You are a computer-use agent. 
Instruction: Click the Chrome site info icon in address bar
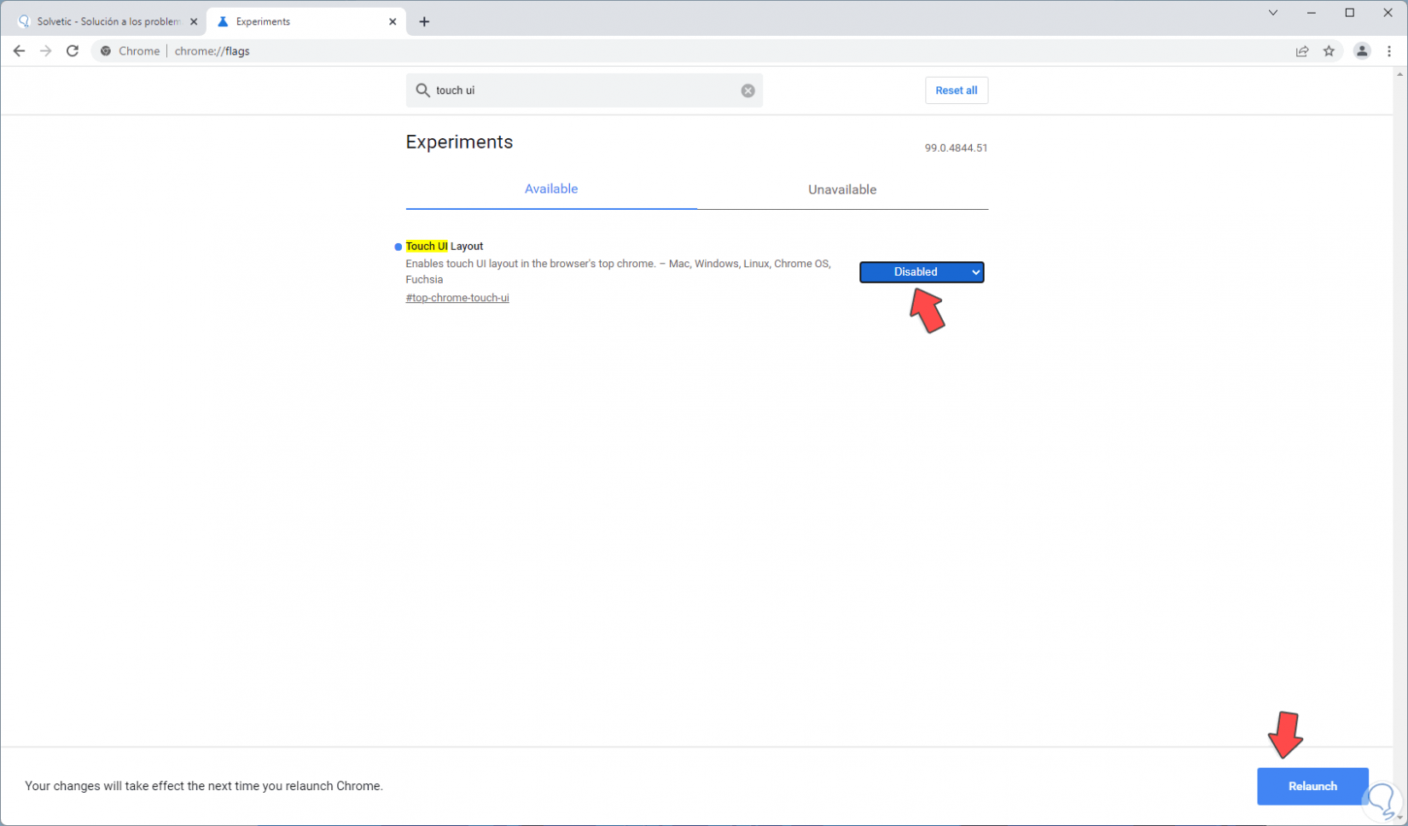[106, 51]
